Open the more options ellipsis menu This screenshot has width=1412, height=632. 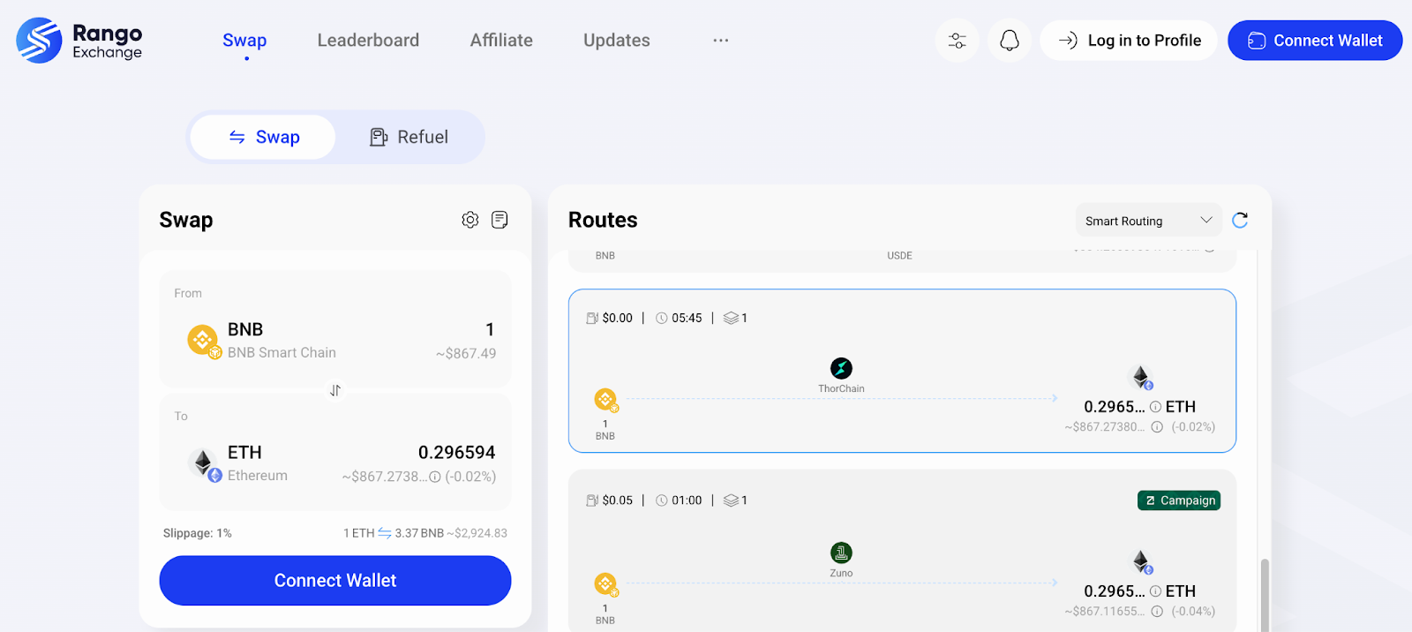tap(721, 41)
